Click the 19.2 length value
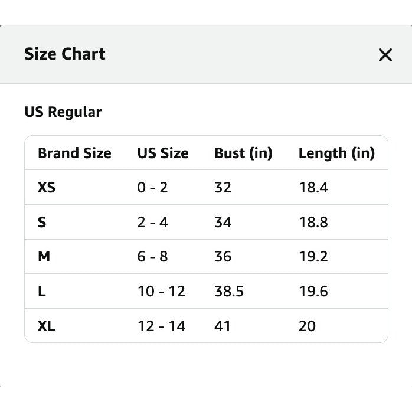 (313, 256)
